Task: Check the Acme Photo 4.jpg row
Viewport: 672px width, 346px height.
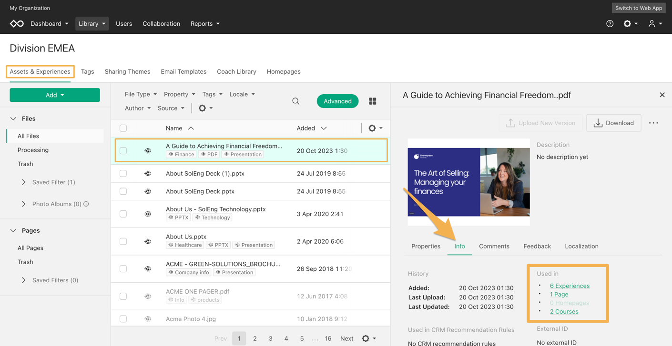Action: pyautogui.click(x=123, y=319)
